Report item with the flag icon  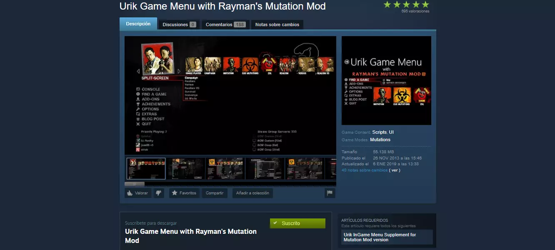click(x=330, y=193)
